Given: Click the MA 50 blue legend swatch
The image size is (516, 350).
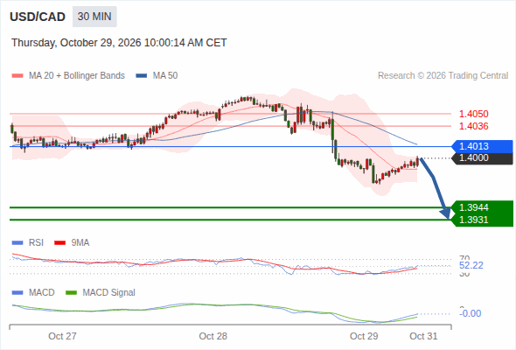Looking at the screenshot, I should pos(142,76).
